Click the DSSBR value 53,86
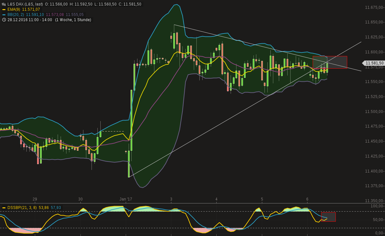 coord(44,208)
